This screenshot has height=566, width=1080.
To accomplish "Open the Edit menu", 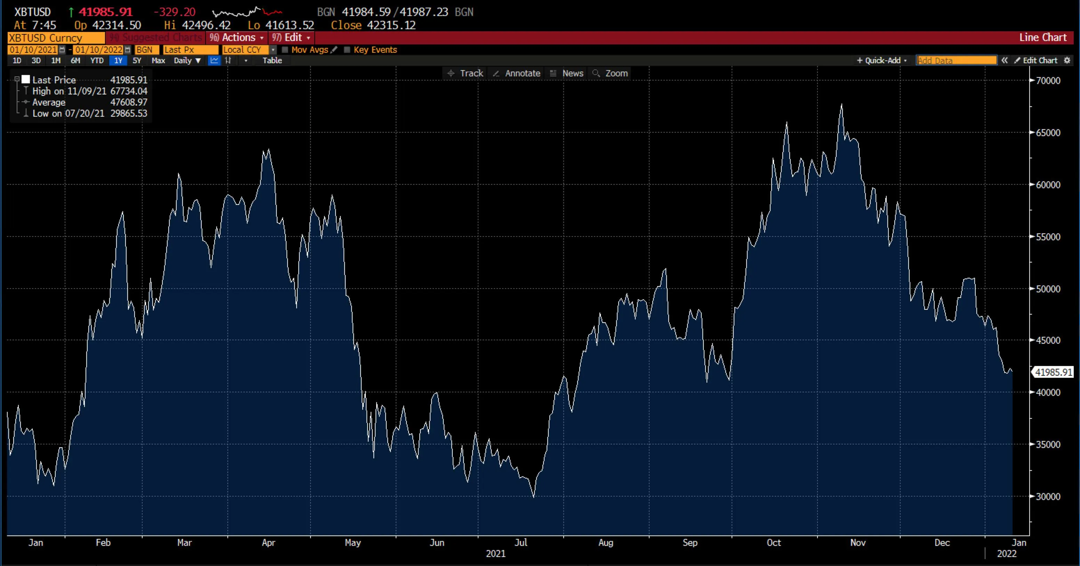I will point(291,38).
